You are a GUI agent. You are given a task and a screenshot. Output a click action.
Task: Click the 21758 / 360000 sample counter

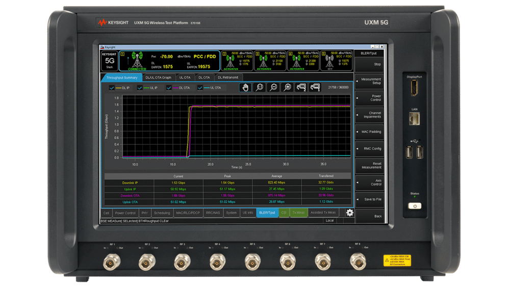338,88
